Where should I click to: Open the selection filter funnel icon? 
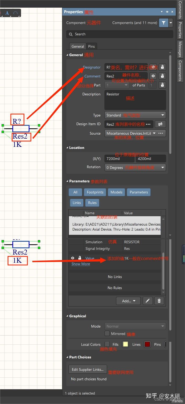tap(164, 23)
